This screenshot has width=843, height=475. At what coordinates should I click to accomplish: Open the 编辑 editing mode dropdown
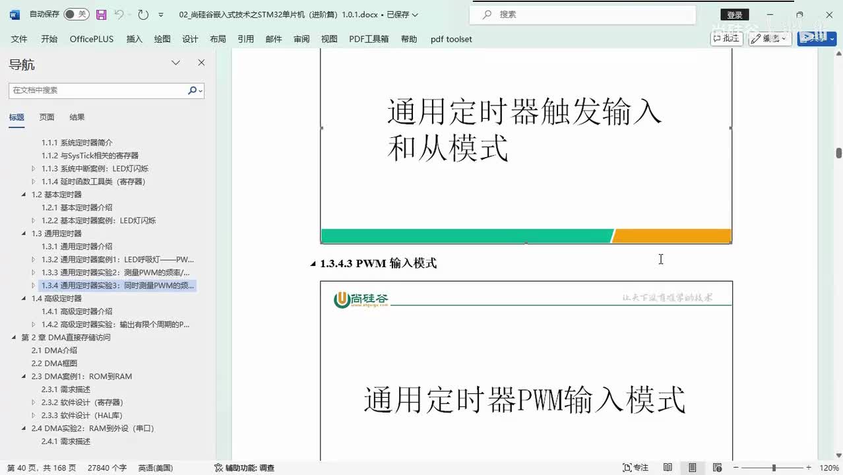tap(770, 38)
